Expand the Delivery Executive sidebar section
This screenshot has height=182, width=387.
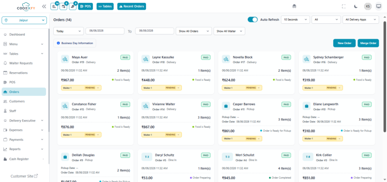24,121
